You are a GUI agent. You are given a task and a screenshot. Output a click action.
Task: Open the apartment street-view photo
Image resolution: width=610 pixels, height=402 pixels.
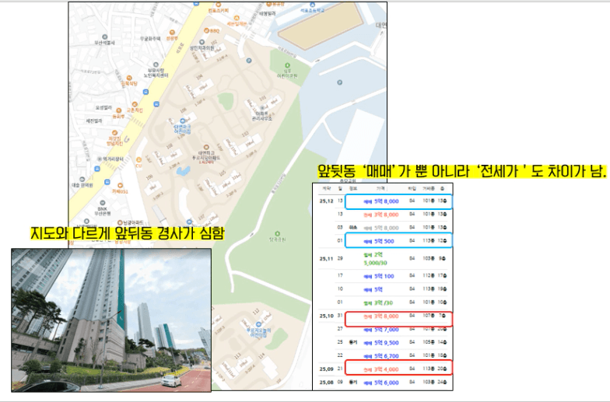click(111, 320)
